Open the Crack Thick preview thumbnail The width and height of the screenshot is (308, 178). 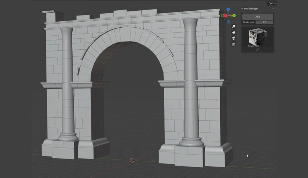click(258, 37)
